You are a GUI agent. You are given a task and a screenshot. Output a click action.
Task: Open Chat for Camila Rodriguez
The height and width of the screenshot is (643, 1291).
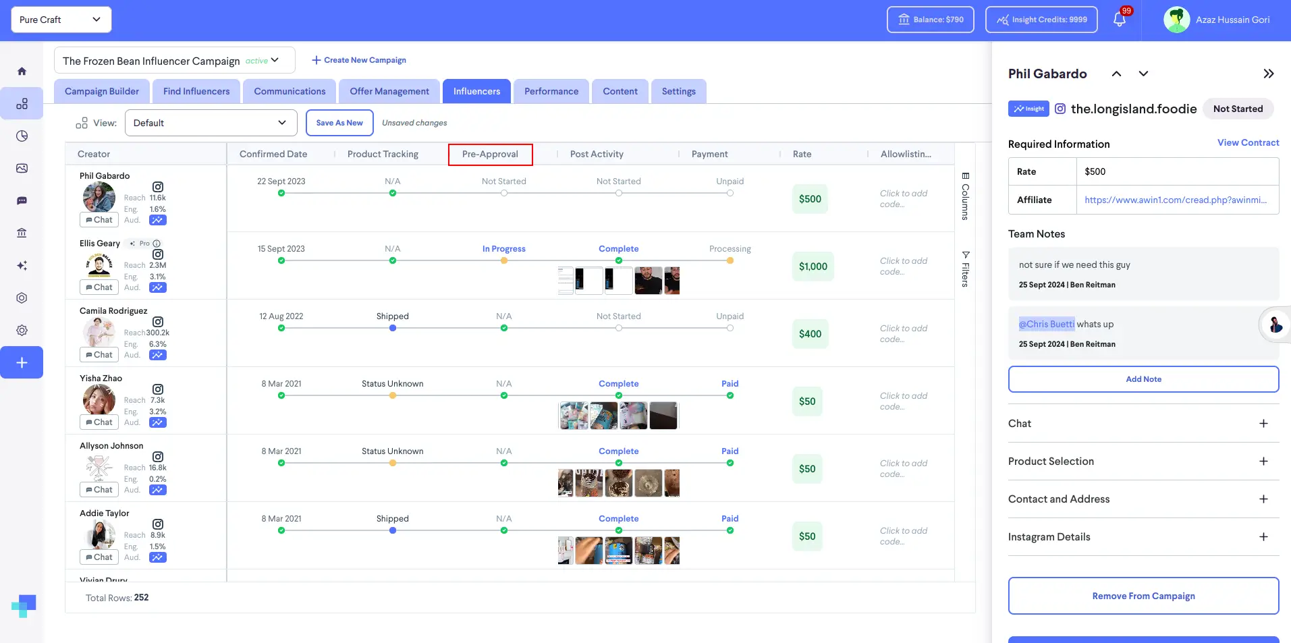[99, 355]
